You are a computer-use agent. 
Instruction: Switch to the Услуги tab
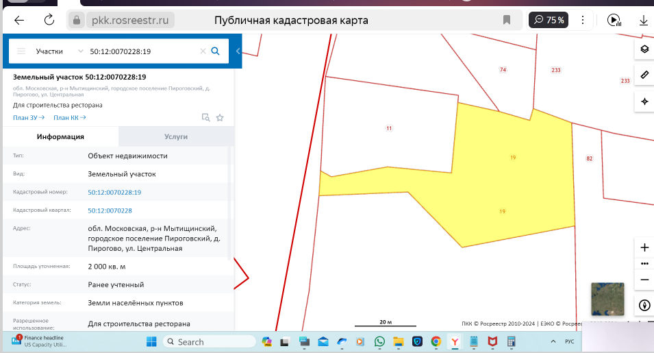pos(175,136)
